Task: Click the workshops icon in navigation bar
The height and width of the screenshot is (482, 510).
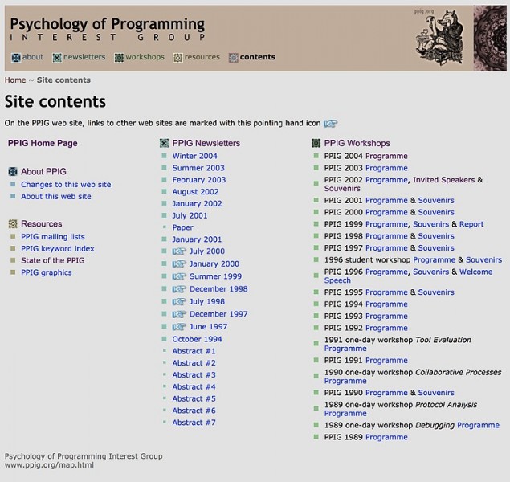Action: pos(119,57)
